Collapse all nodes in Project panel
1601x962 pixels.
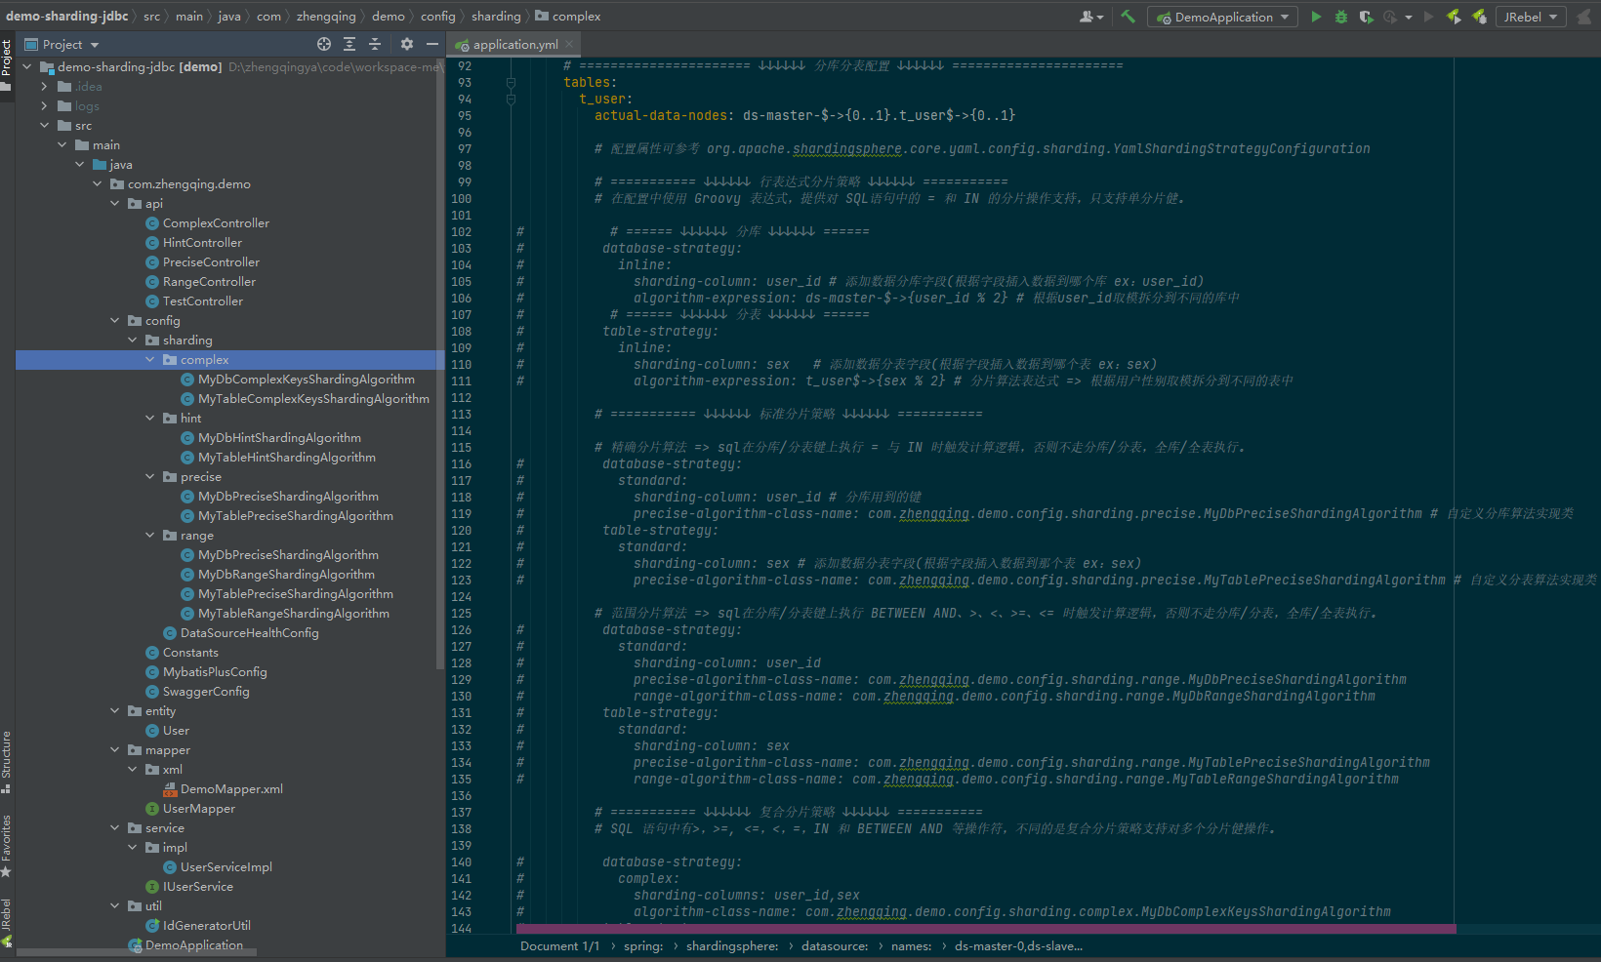pyautogui.click(x=375, y=44)
